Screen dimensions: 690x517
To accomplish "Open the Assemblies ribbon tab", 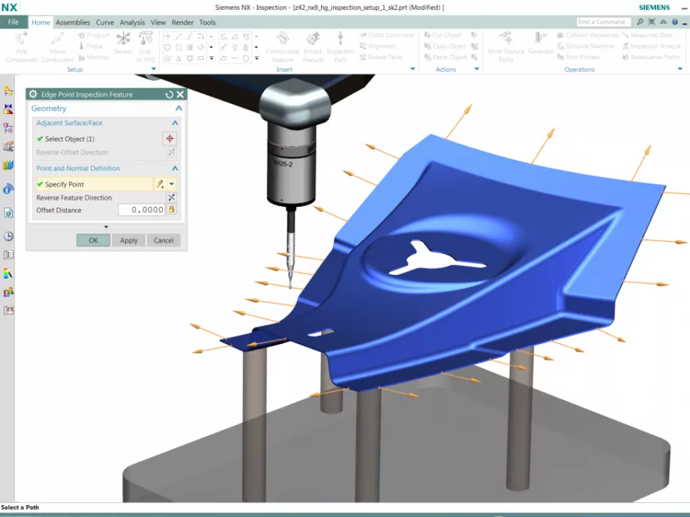I will point(73,22).
